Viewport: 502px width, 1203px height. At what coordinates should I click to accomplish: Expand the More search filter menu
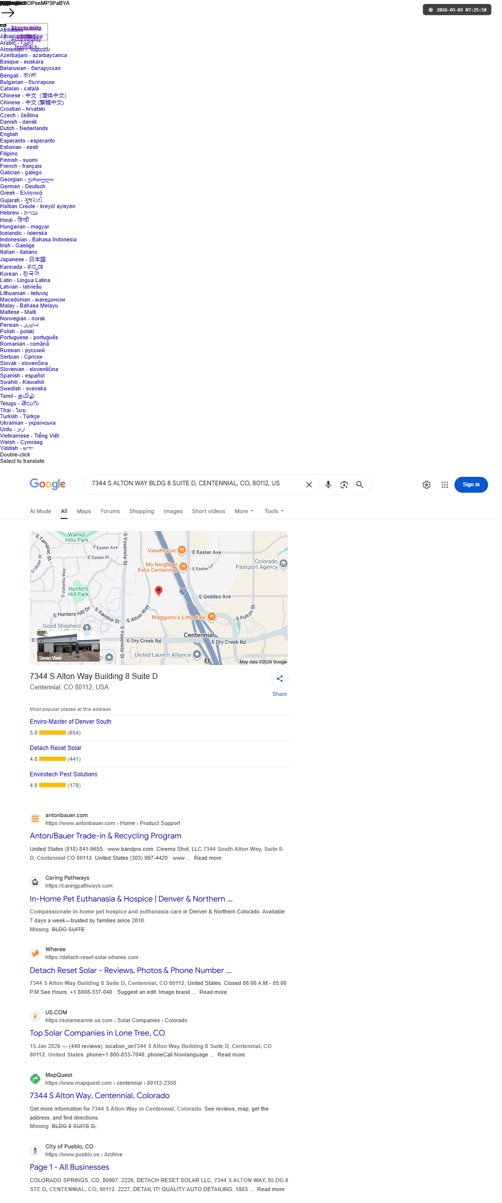click(244, 511)
